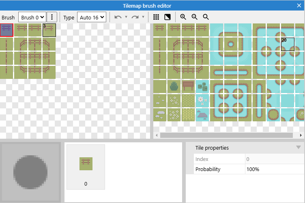Screen dimensions: 305x203
Task: Toggle the tile grid display icon
Action: point(156,17)
